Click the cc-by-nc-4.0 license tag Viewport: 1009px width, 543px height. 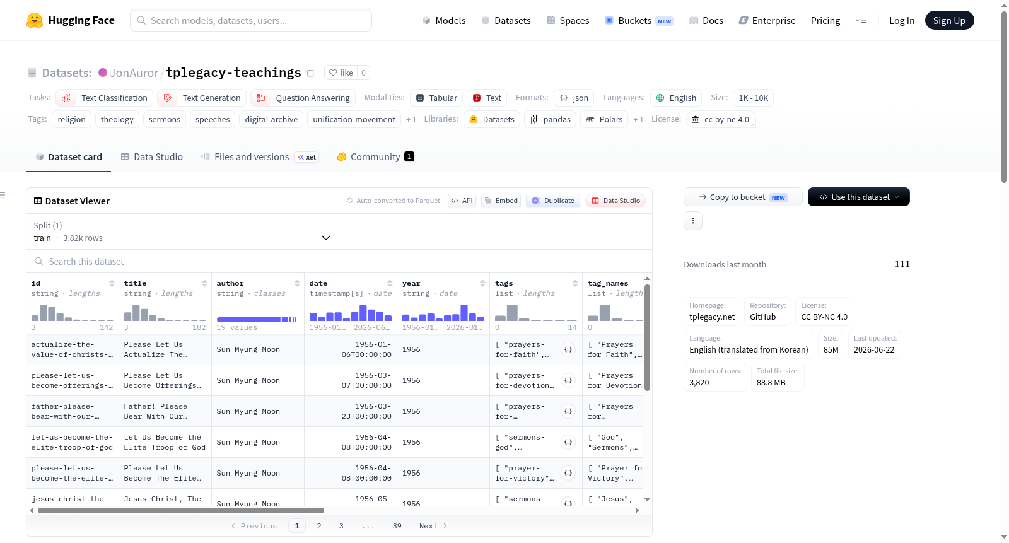[x=720, y=119]
